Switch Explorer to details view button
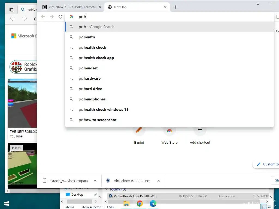This screenshot has width=279, height=209. 263,207
